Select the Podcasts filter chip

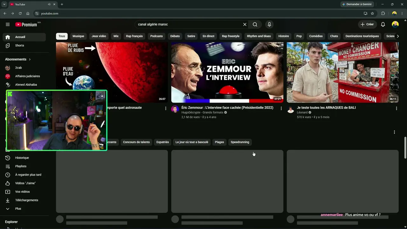point(156,36)
